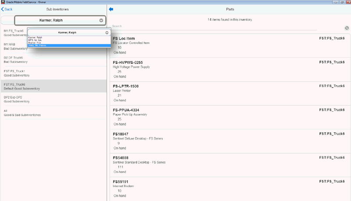Click the '14 items found in this inventory' text
This screenshot has width=351, height=201.
coord(230,19)
